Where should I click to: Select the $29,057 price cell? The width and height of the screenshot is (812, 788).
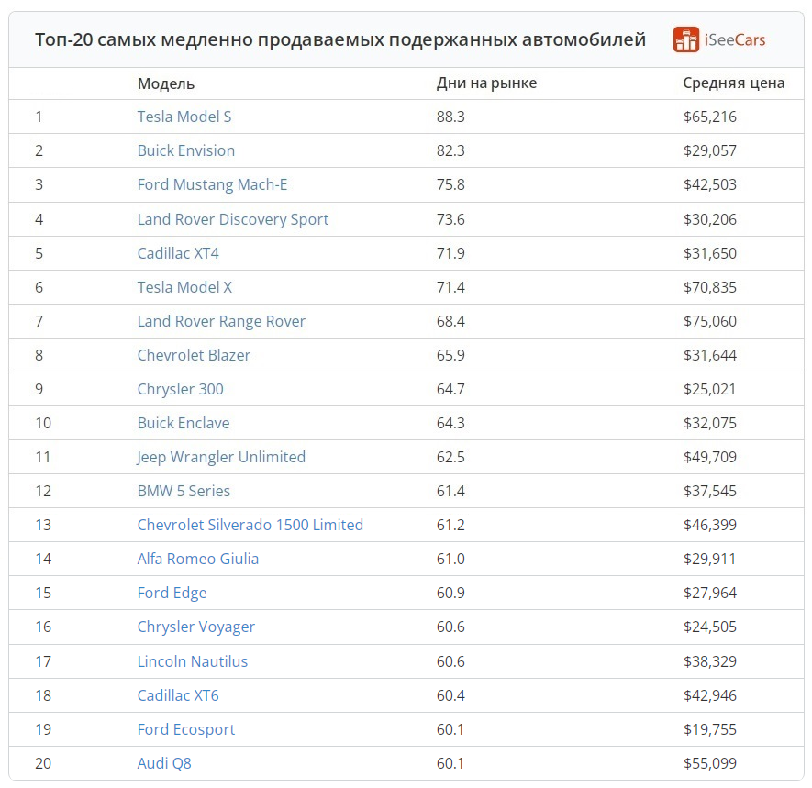pyautogui.click(x=710, y=150)
